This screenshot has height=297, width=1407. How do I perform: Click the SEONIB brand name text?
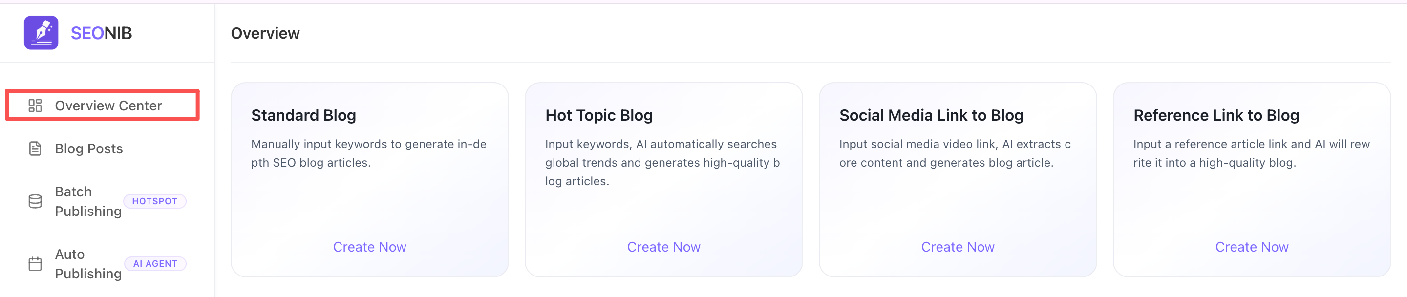tap(102, 33)
